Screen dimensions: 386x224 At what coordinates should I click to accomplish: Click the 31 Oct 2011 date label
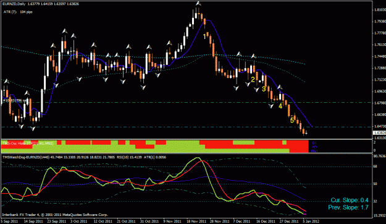pyautogui.click(x=149, y=222)
